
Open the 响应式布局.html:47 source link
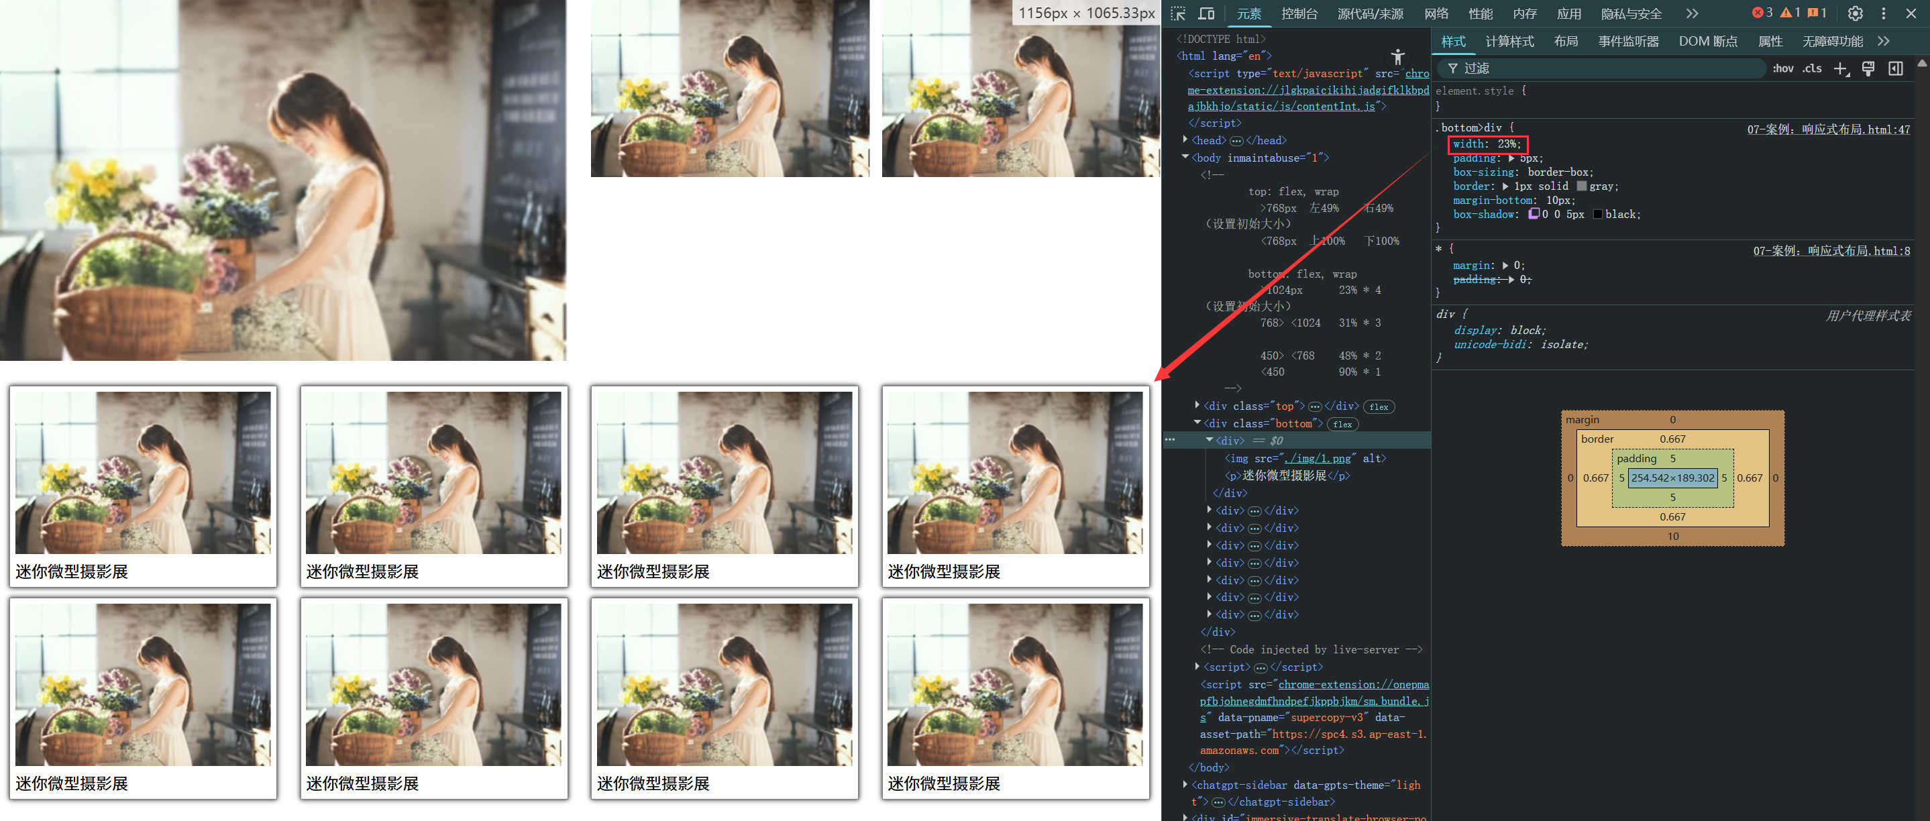[x=1828, y=129]
